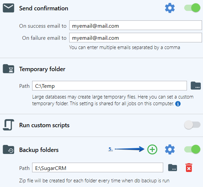Add a new backup folder
Viewport: 203px width, 187px height.
pos(152,149)
